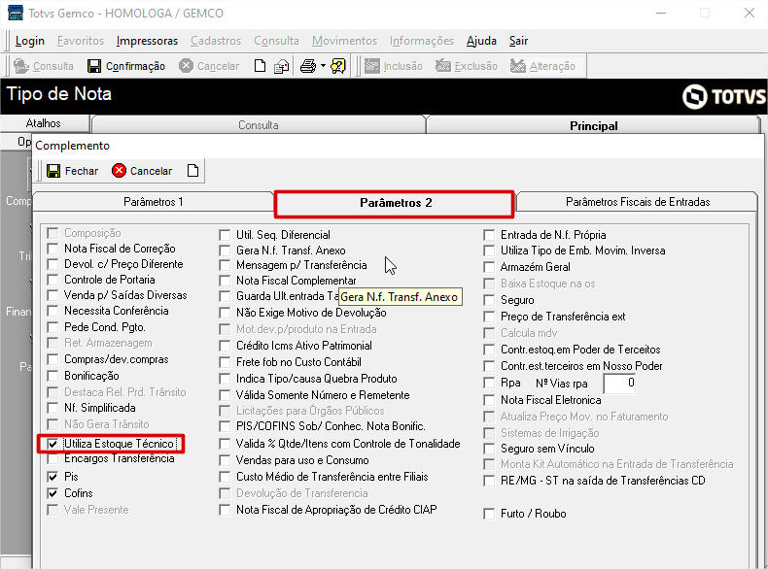Enable Vendas para uso e Consumo

[225, 461]
